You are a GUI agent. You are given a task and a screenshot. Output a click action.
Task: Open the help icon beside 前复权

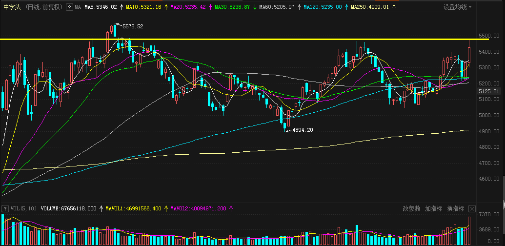[x=69, y=7]
